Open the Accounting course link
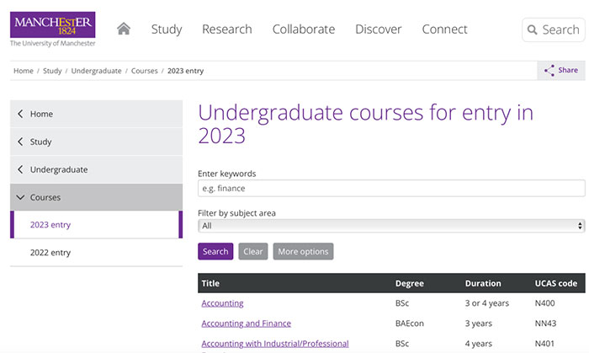This screenshot has width=589, height=353. coord(222,303)
